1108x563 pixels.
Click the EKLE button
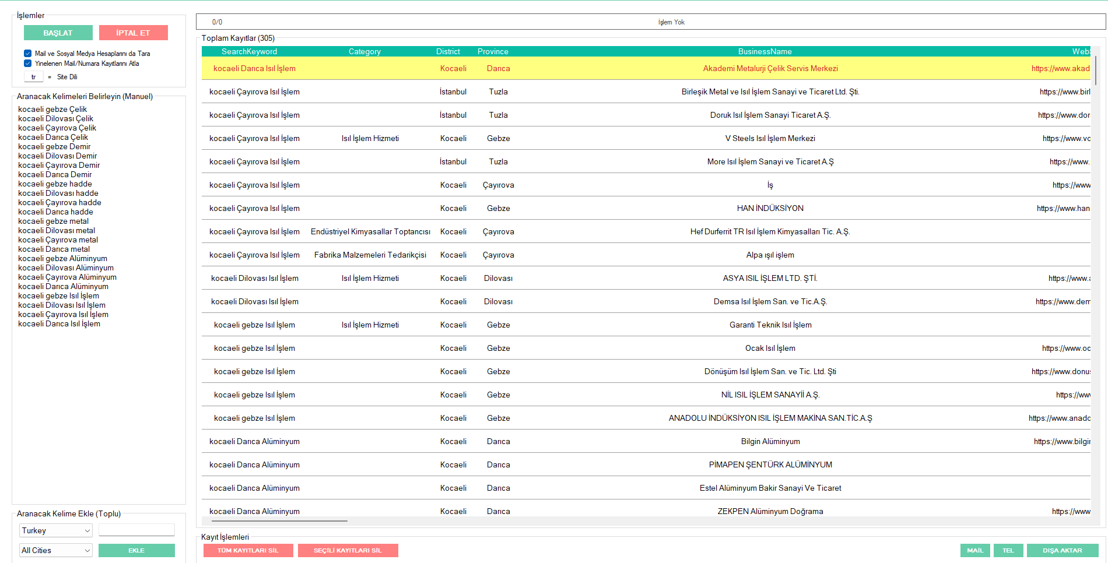(136, 550)
